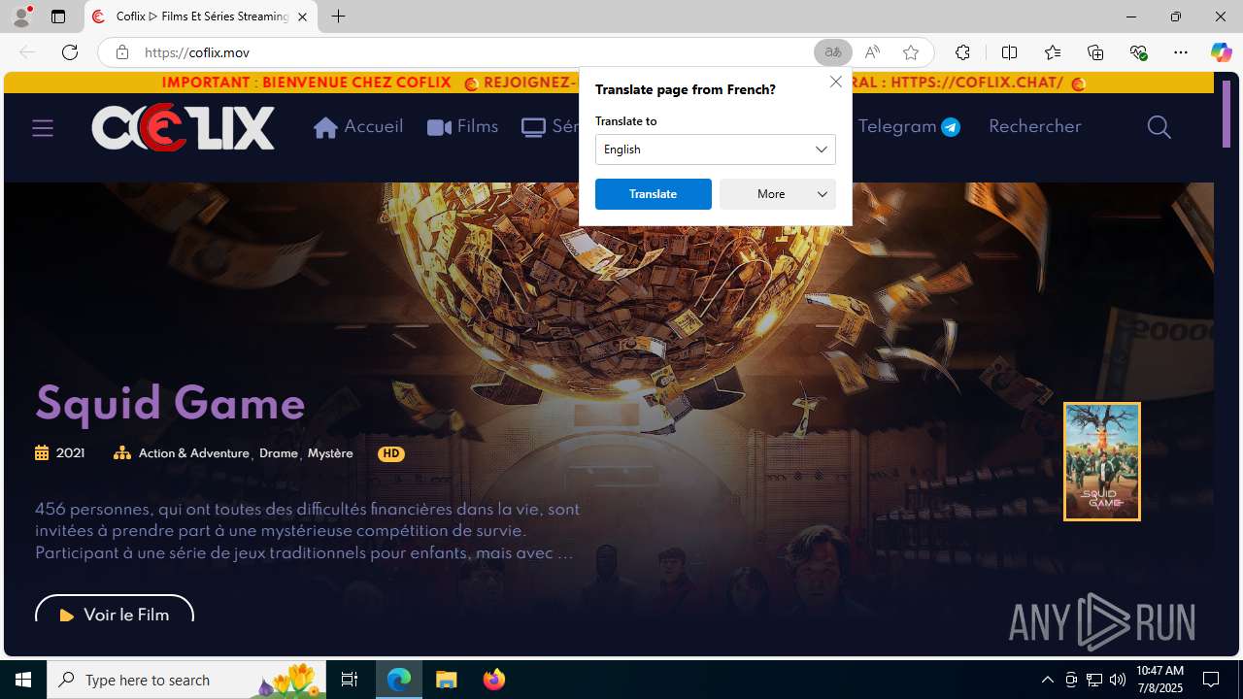The image size is (1243, 699).
Task: Open the Films section
Action: 462,127
